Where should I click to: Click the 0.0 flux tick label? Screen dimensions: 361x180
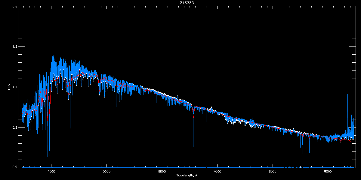pyautogui.click(x=14, y=166)
